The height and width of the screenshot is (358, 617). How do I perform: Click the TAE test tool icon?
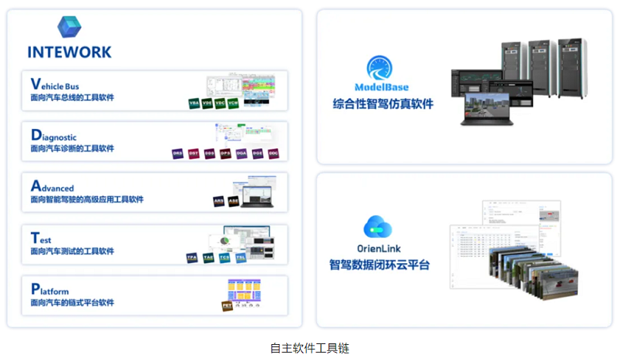208,258
